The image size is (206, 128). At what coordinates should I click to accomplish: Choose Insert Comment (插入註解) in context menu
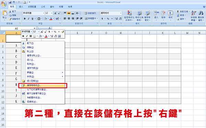[43, 81]
